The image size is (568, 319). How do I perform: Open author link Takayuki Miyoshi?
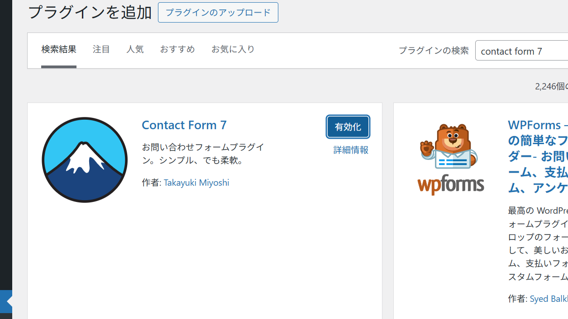[x=196, y=183]
